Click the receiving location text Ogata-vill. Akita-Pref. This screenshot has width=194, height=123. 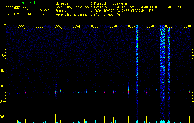coord(116,7)
